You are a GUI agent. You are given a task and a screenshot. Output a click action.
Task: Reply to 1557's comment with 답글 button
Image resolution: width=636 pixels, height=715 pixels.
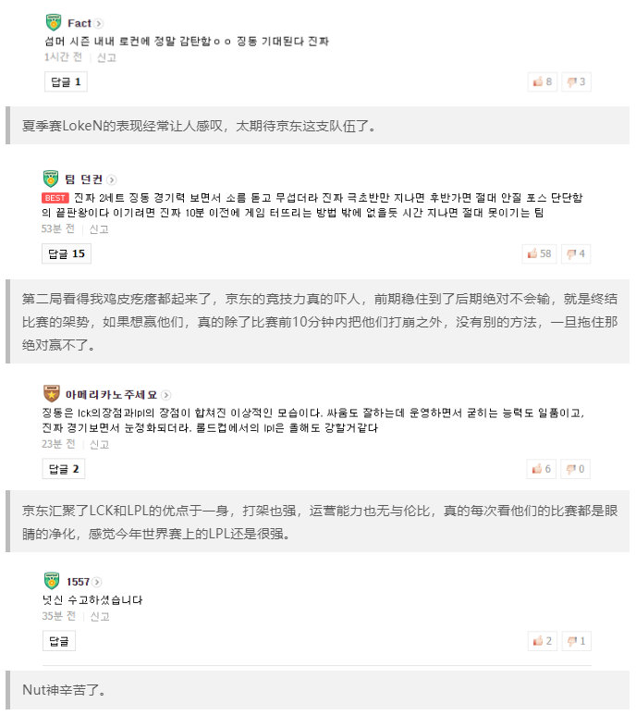tap(59, 641)
